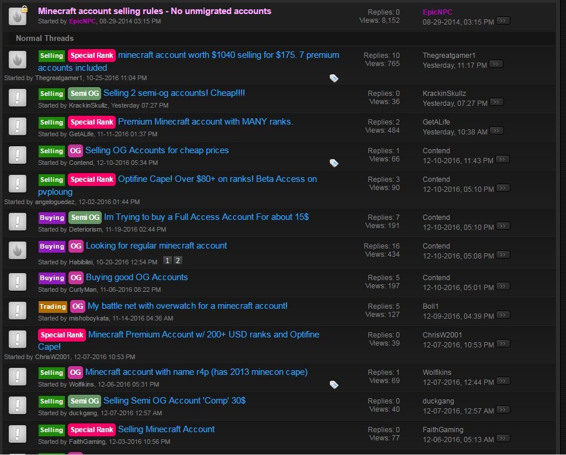This screenshot has height=455, width=566.
Task: Click Special Rank tag on ChrisW2001's thread
Action: [62, 335]
